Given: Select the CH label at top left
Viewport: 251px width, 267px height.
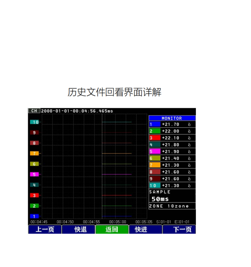Looking at the screenshot, I should click(34, 111).
